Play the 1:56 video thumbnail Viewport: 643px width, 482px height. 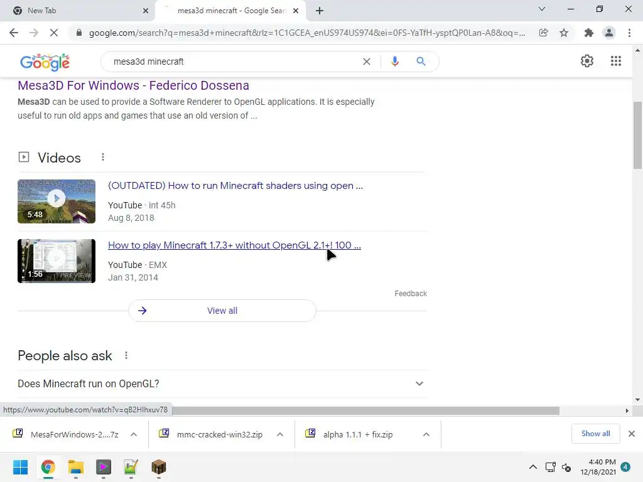tap(57, 261)
